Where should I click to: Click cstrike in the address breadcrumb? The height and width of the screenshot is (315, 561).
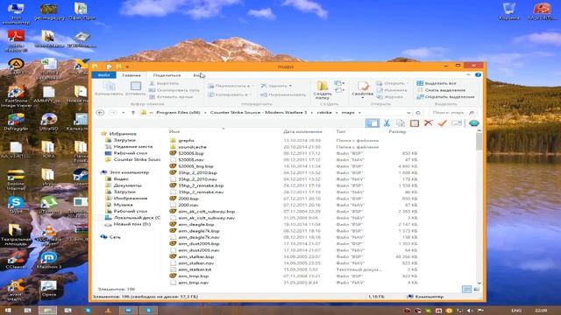pos(324,113)
